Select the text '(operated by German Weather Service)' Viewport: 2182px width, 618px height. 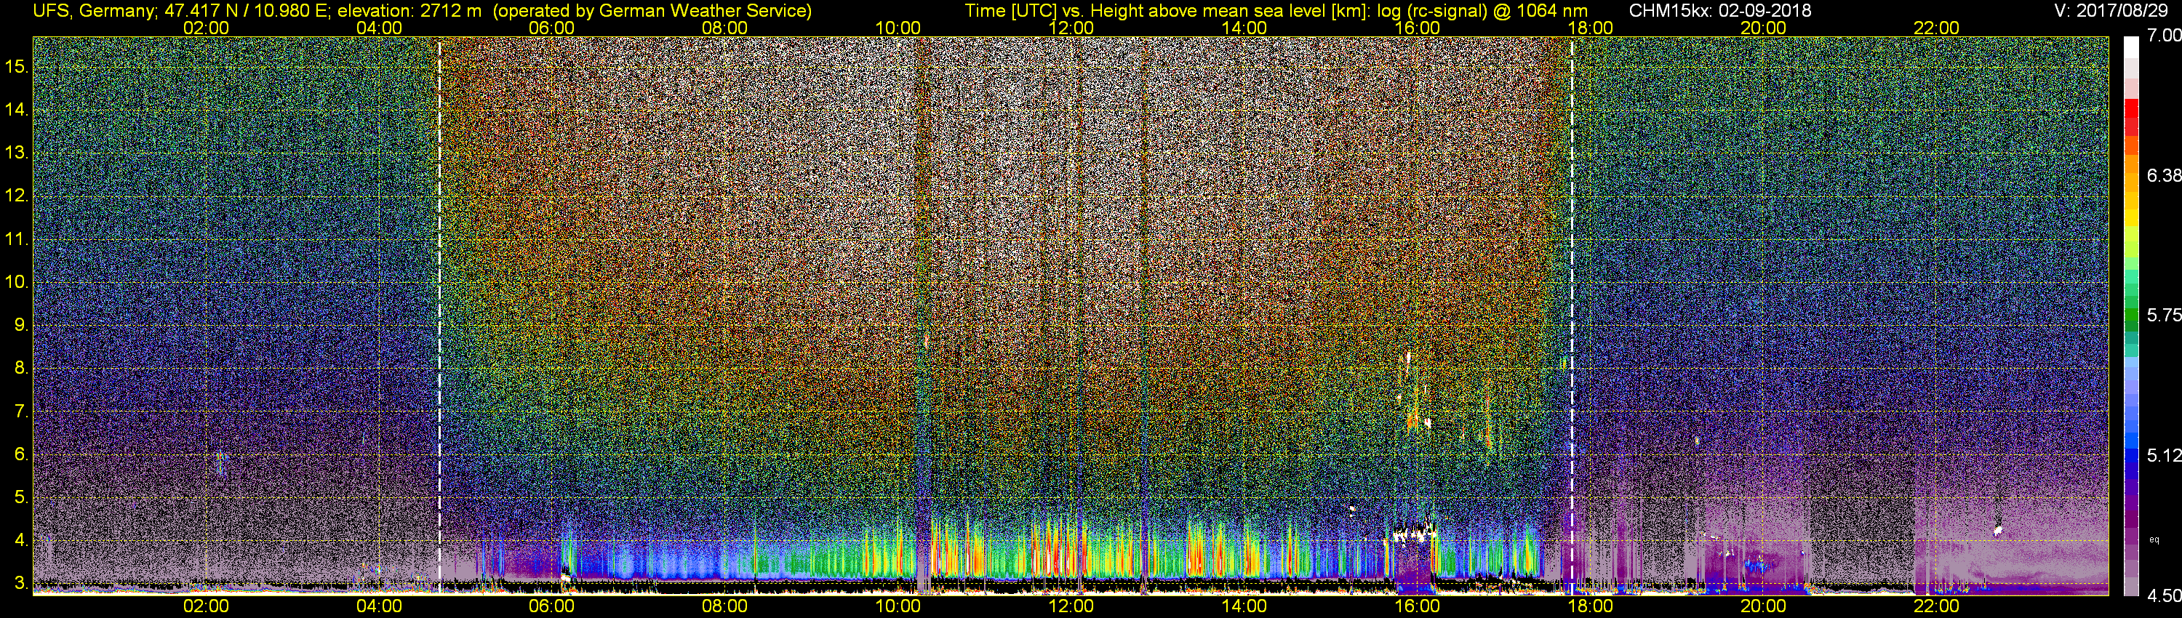pos(652,11)
